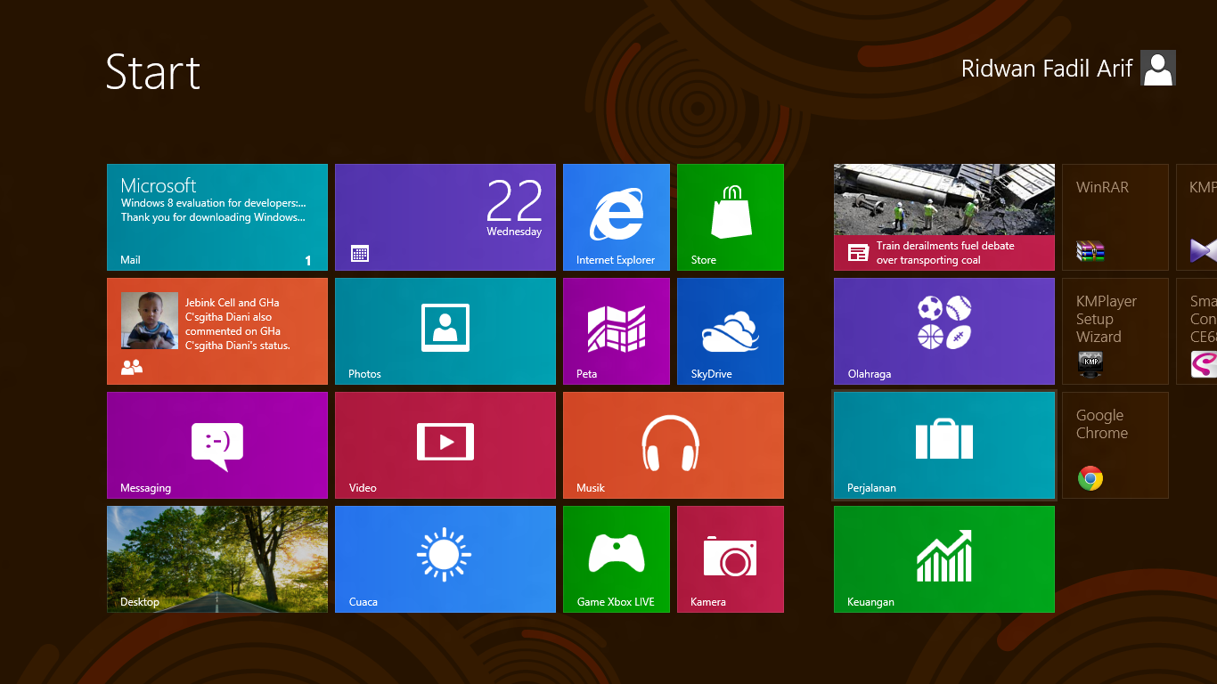This screenshot has width=1217, height=684.
Task: Start the KMPlayer Setup Wizard
Action: pyautogui.click(x=1115, y=330)
